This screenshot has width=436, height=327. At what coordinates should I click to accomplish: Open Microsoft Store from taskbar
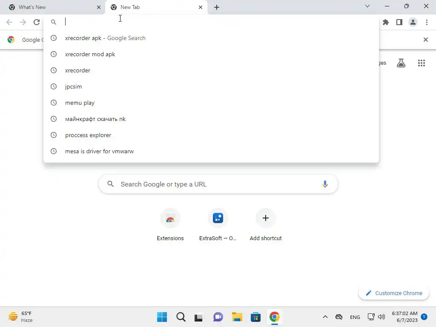255,317
